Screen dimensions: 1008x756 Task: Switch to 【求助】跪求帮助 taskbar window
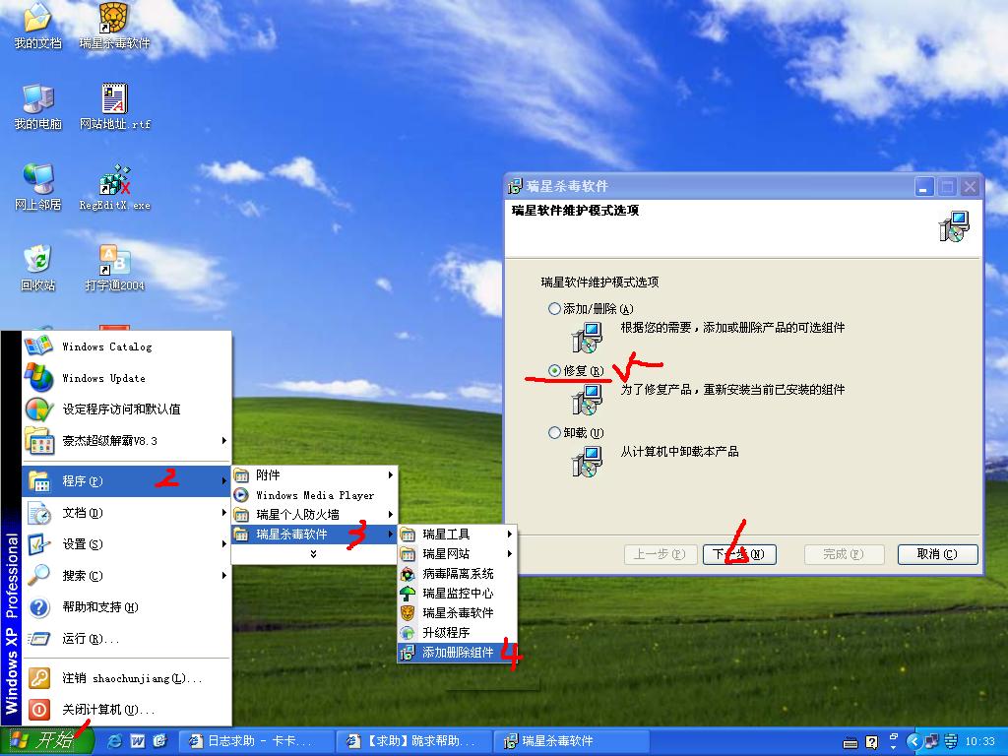pos(414,741)
